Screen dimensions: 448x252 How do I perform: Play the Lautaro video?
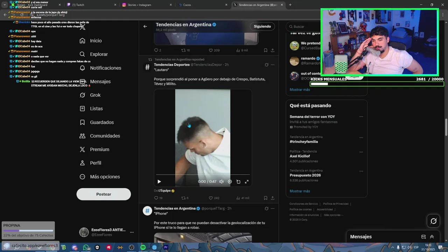(x=159, y=182)
